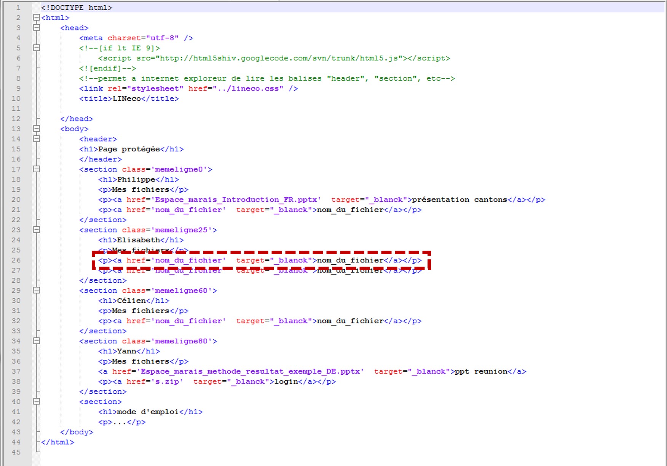Viewport: 667px width, 466px height.
Task: Click the "mode d'emploi" h1 line
Action: [x=150, y=412]
